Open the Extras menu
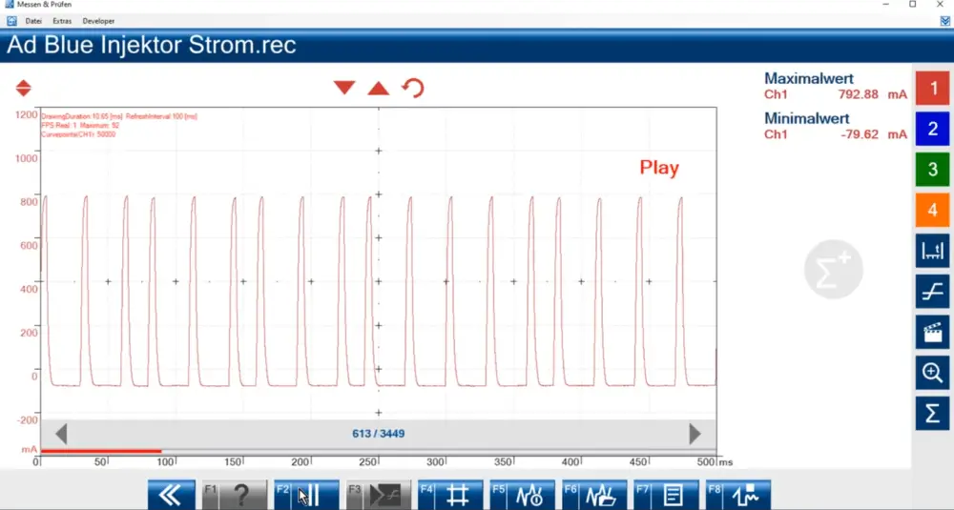Viewport: 954px width, 510px height. pyautogui.click(x=62, y=21)
